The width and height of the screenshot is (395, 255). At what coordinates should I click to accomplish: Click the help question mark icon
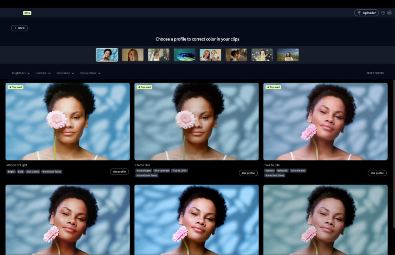point(383,13)
